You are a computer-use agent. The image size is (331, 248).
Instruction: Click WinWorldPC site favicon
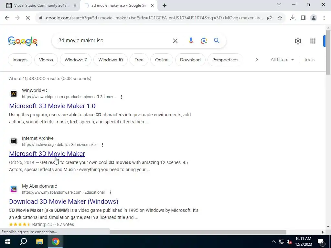click(14, 93)
